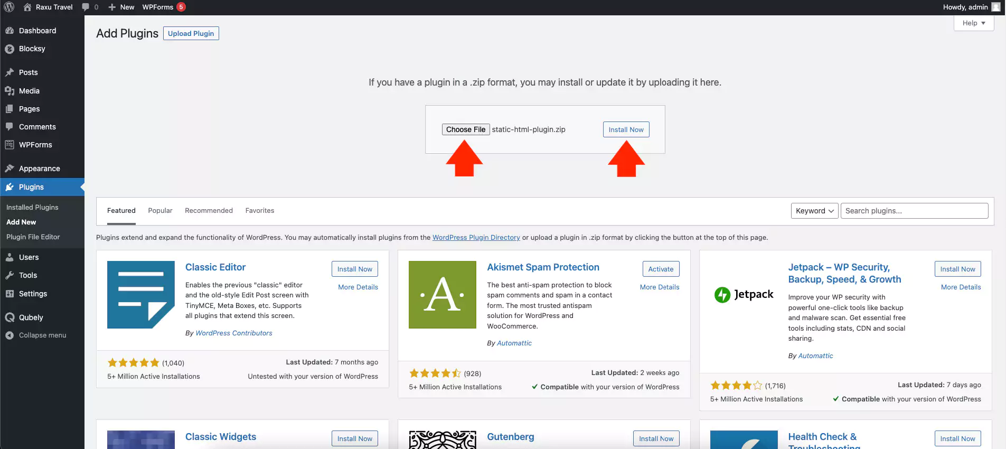Open the Classic Editor plugin thumbnail

pos(141,295)
